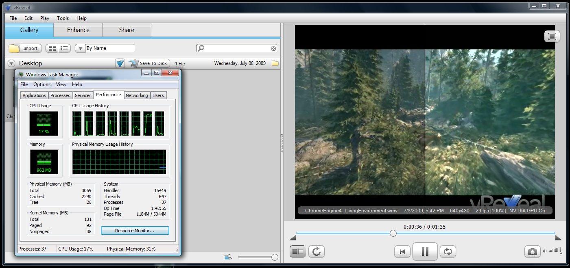Viewport: 570px width, 268px height.
Task: Enter fullscreen preview mode
Action: coord(552,36)
